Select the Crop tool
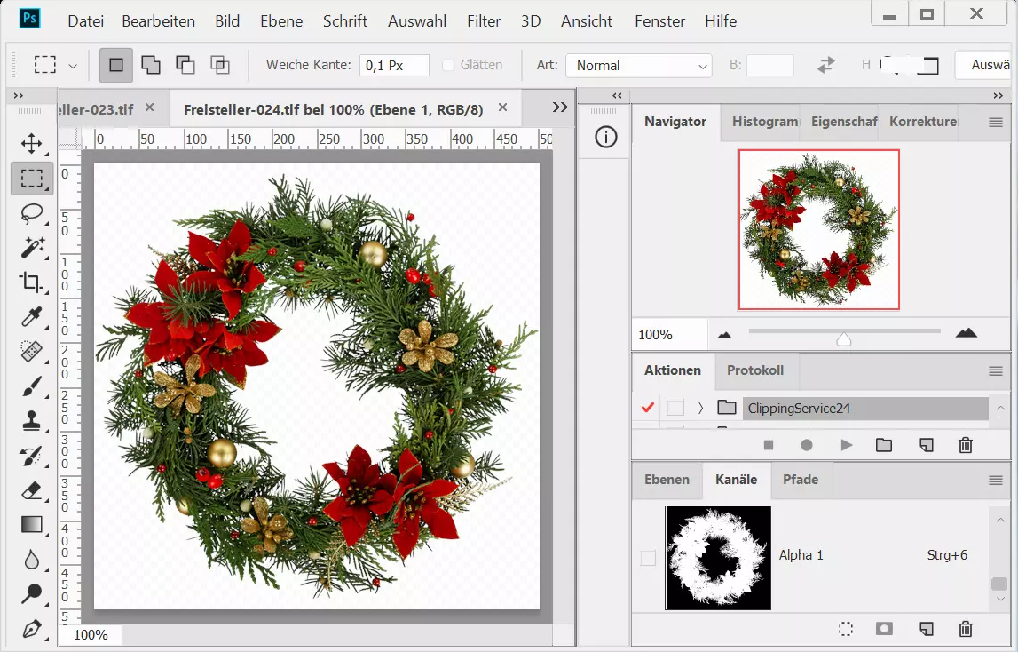Screen dimensions: 1018x652 pos(32,282)
